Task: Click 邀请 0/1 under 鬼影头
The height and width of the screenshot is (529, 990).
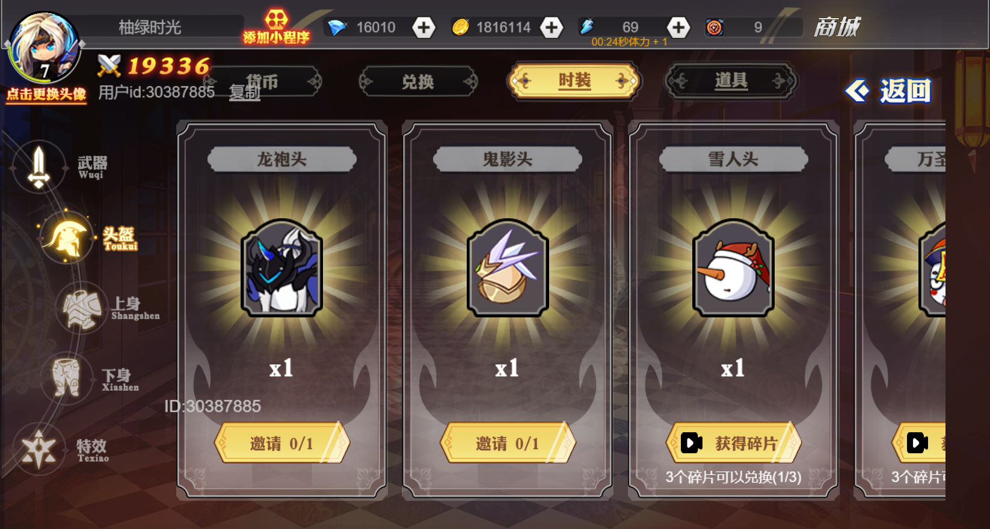Action: coord(508,443)
